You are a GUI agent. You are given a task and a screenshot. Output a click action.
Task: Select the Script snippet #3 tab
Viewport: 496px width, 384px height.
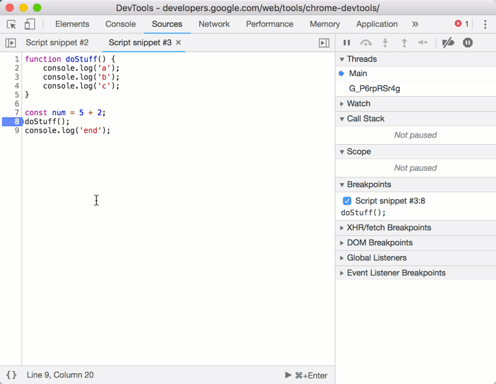tap(140, 43)
